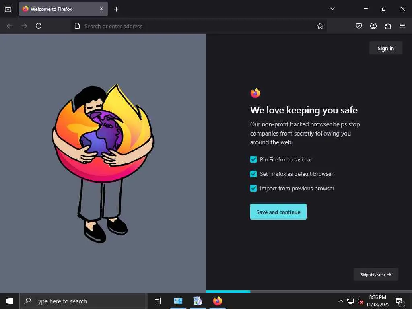This screenshot has height=309, width=412.
Task: Click the Firefox logo above the heading
Action: [255, 93]
